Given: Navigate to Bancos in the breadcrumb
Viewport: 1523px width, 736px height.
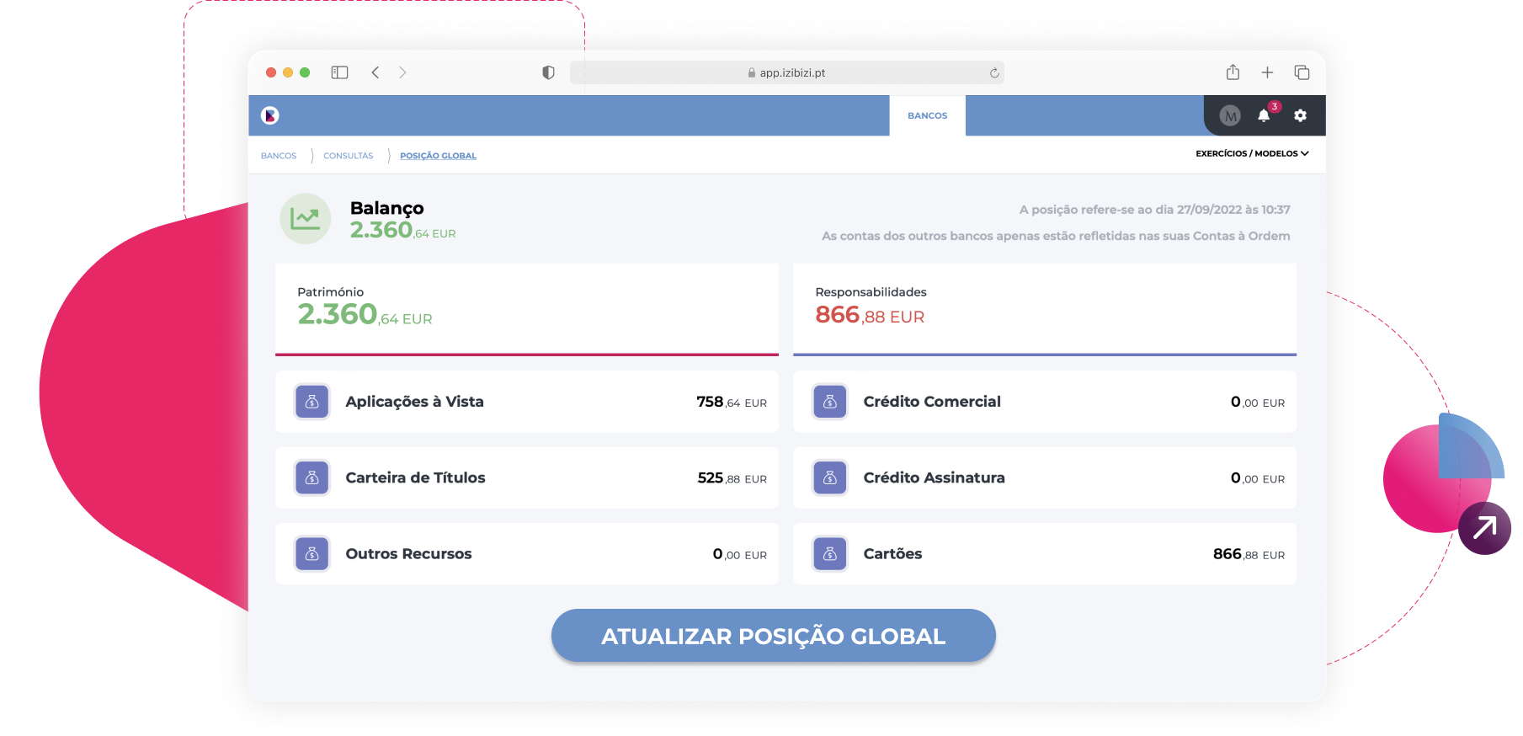Looking at the screenshot, I should coord(279,156).
